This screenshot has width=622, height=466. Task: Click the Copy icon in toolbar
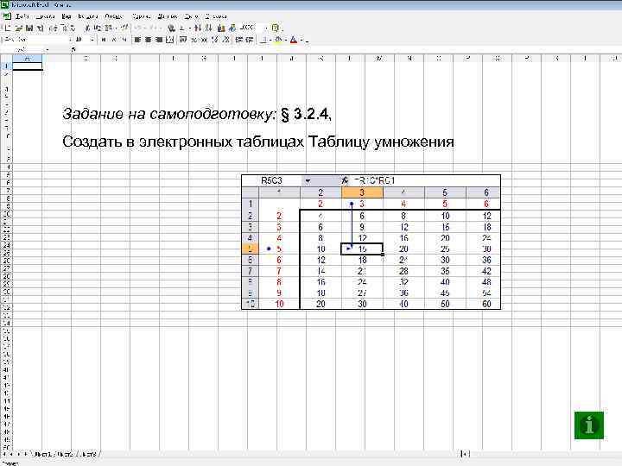[98, 28]
